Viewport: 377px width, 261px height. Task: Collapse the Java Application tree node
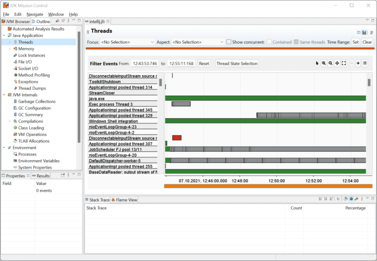[x=4, y=35]
